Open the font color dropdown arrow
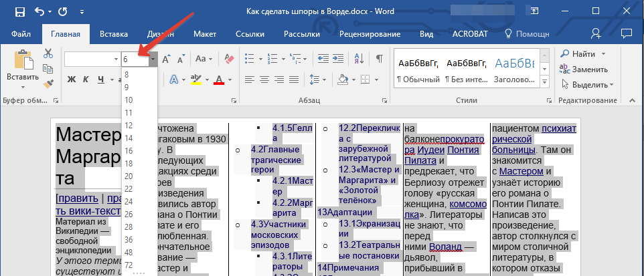This screenshot has width=644, height=276. point(230,80)
